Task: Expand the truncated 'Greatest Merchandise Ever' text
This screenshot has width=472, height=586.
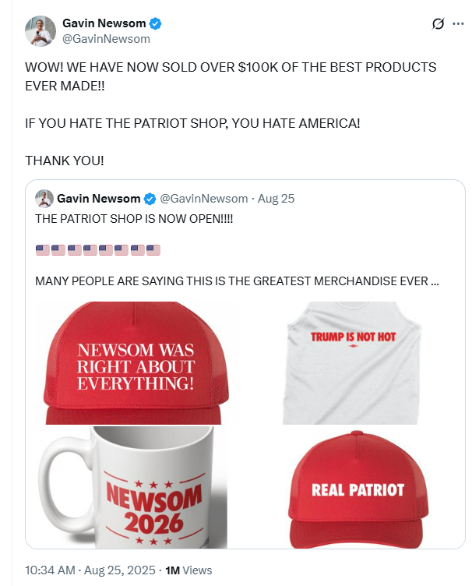Action: point(237,281)
